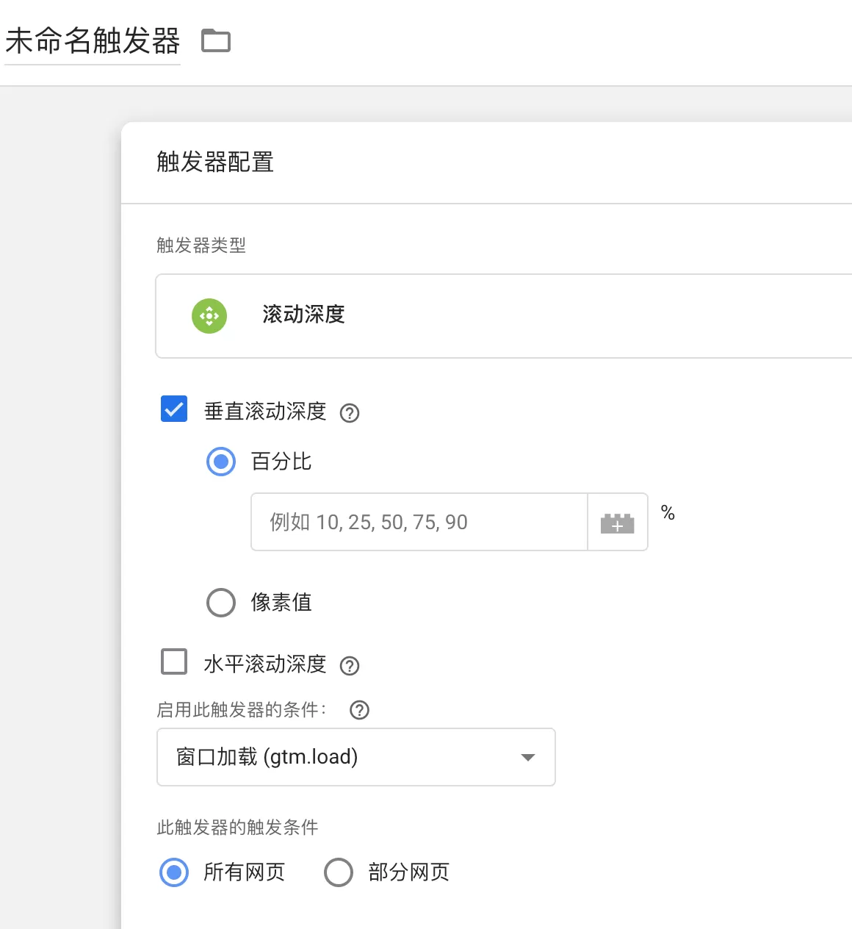This screenshot has height=929, width=852.
Task: Click the green 滚动深度 trigger type icon
Action: (209, 316)
